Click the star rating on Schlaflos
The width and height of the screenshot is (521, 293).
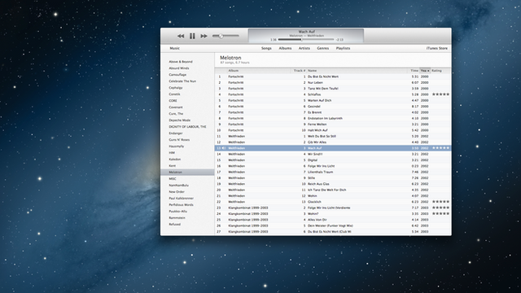440,94
